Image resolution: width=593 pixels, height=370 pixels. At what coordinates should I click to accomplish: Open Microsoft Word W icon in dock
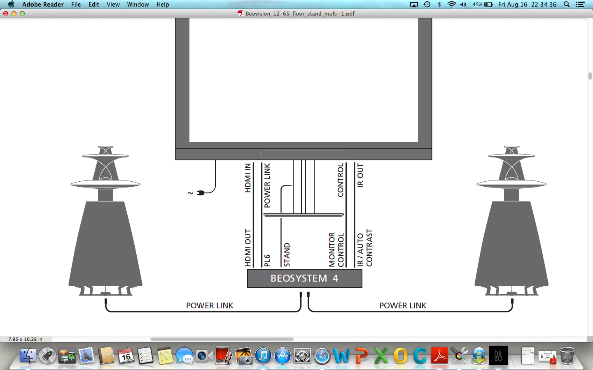341,356
